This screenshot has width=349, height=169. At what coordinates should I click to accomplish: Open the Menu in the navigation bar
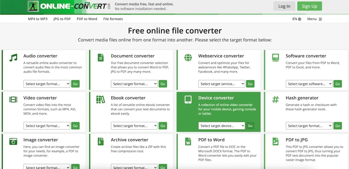(x=314, y=19)
